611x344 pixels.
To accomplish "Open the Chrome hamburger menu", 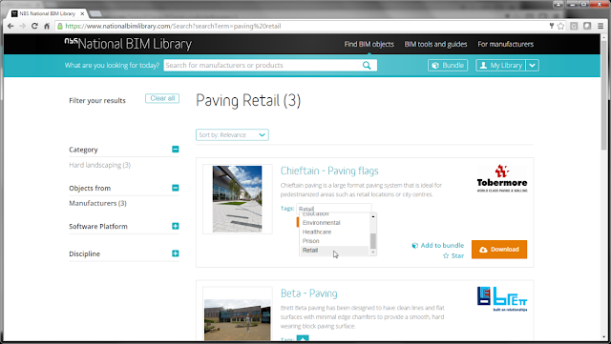I will click(x=600, y=26).
